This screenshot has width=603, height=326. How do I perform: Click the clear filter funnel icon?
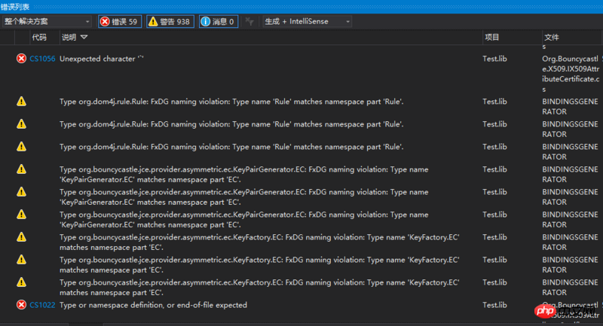click(249, 22)
